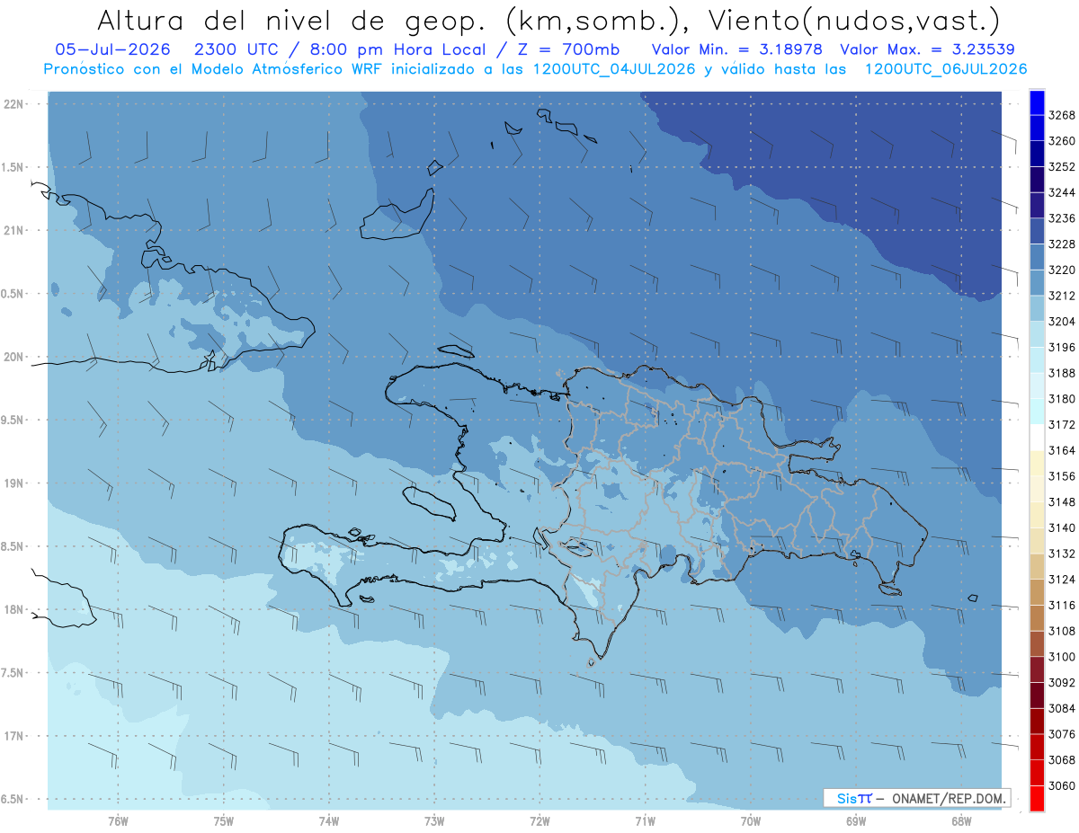Click the longitude axis label '72W'

click(x=539, y=821)
